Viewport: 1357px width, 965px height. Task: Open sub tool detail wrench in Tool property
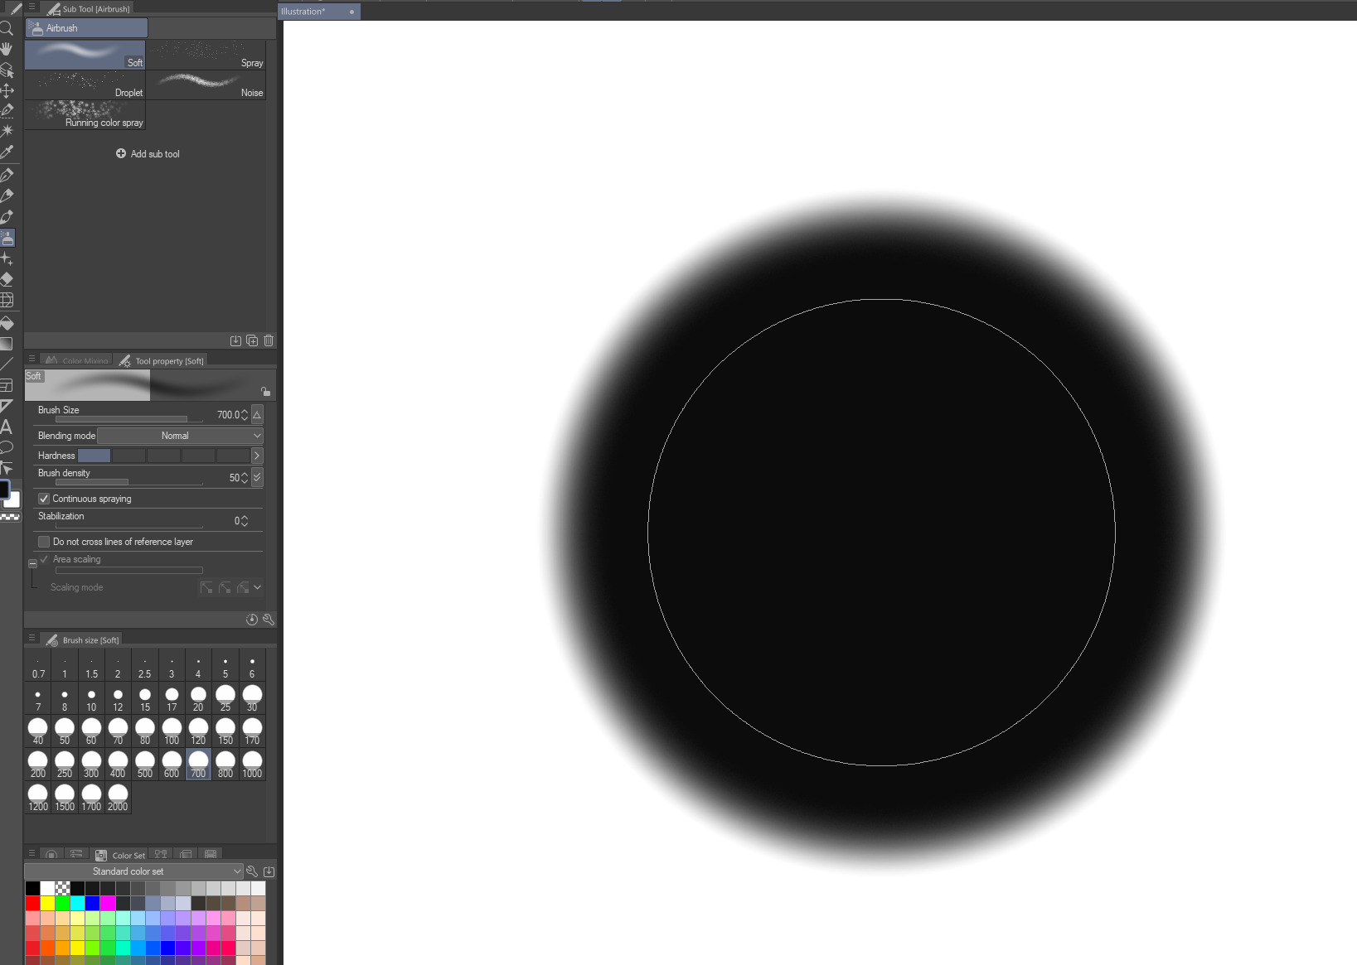268,620
